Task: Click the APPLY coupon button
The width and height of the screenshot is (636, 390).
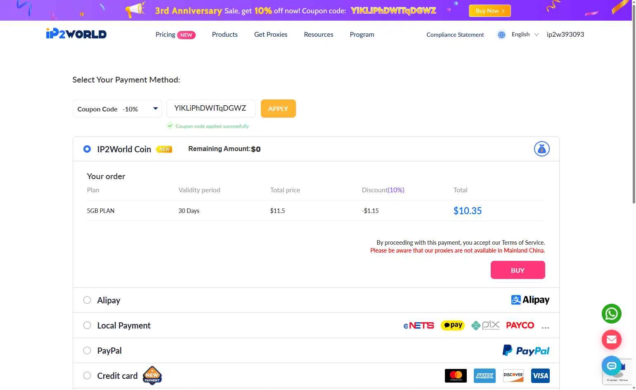Action: [278, 109]
